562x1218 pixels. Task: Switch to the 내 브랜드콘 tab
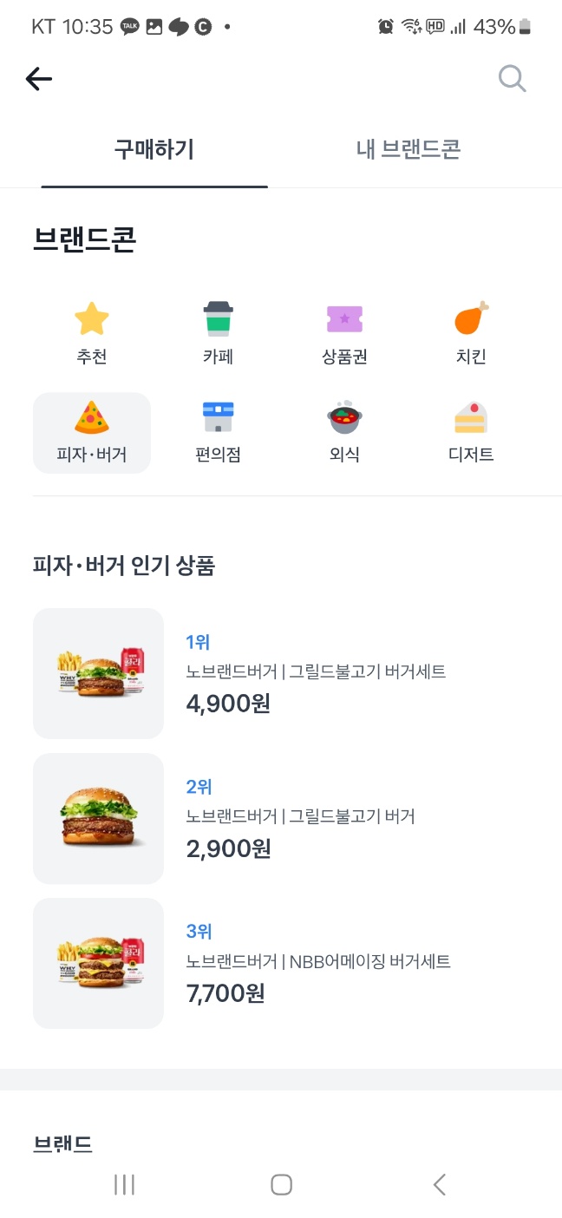409,148
